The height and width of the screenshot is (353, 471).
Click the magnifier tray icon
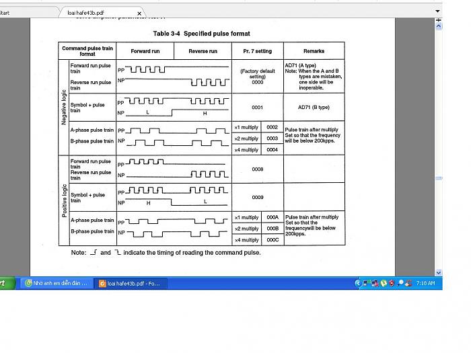(x=400, y=283)
